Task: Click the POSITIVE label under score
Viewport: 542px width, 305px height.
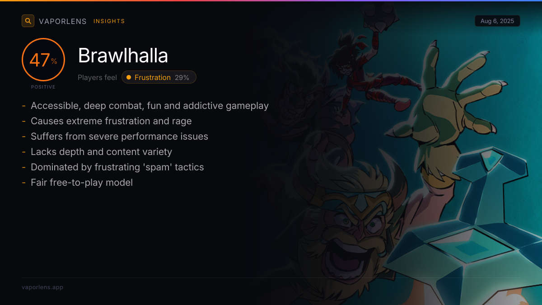Action: 43,87
